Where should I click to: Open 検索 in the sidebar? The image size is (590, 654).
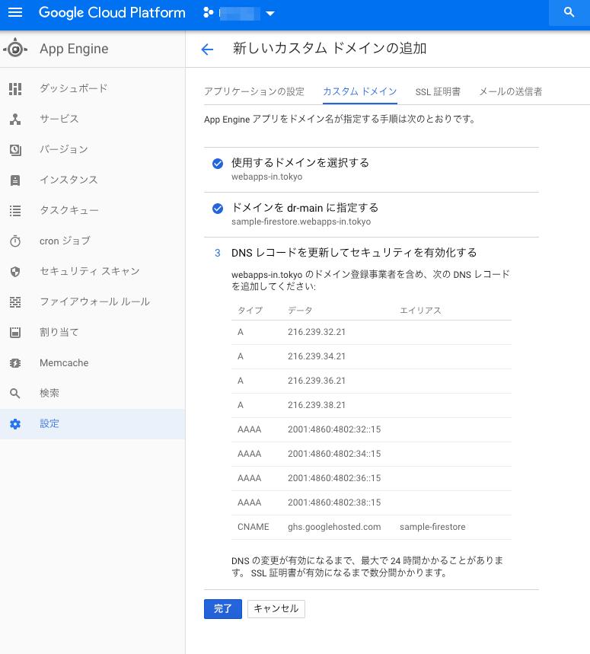pyautogui.click(x=93, y=393)
